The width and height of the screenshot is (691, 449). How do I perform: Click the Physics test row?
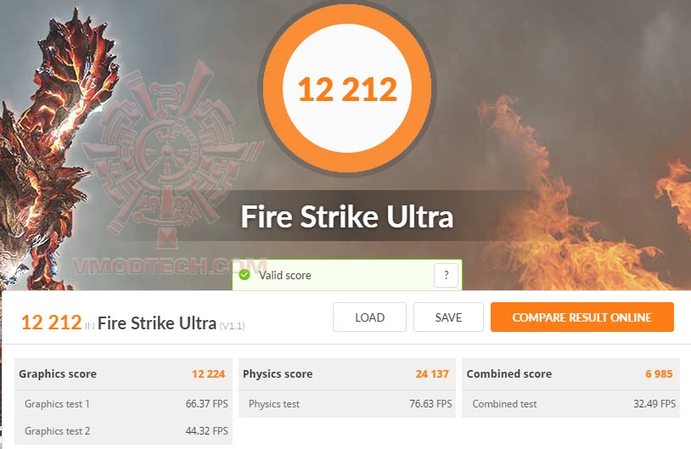pyautogui.click(x=347, y=404)
